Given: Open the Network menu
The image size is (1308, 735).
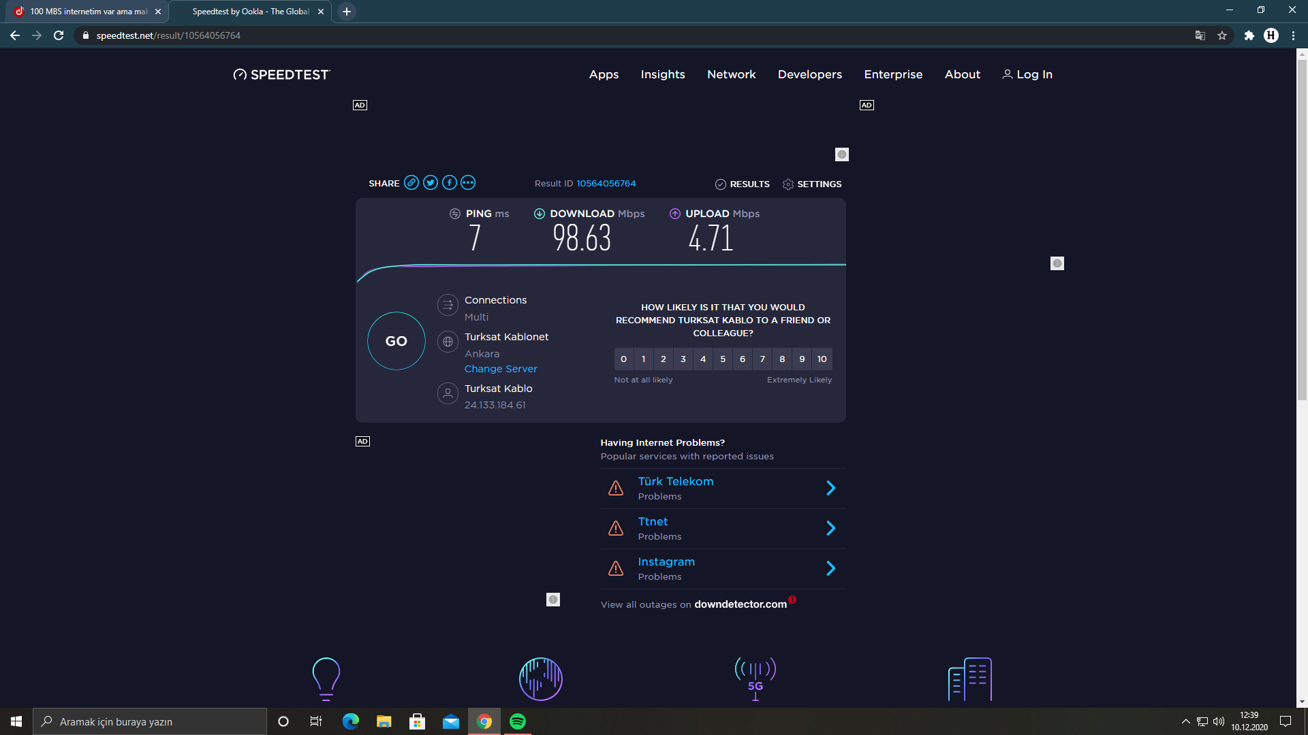Looking at the screenshot, I should click(x=732, y=75).
